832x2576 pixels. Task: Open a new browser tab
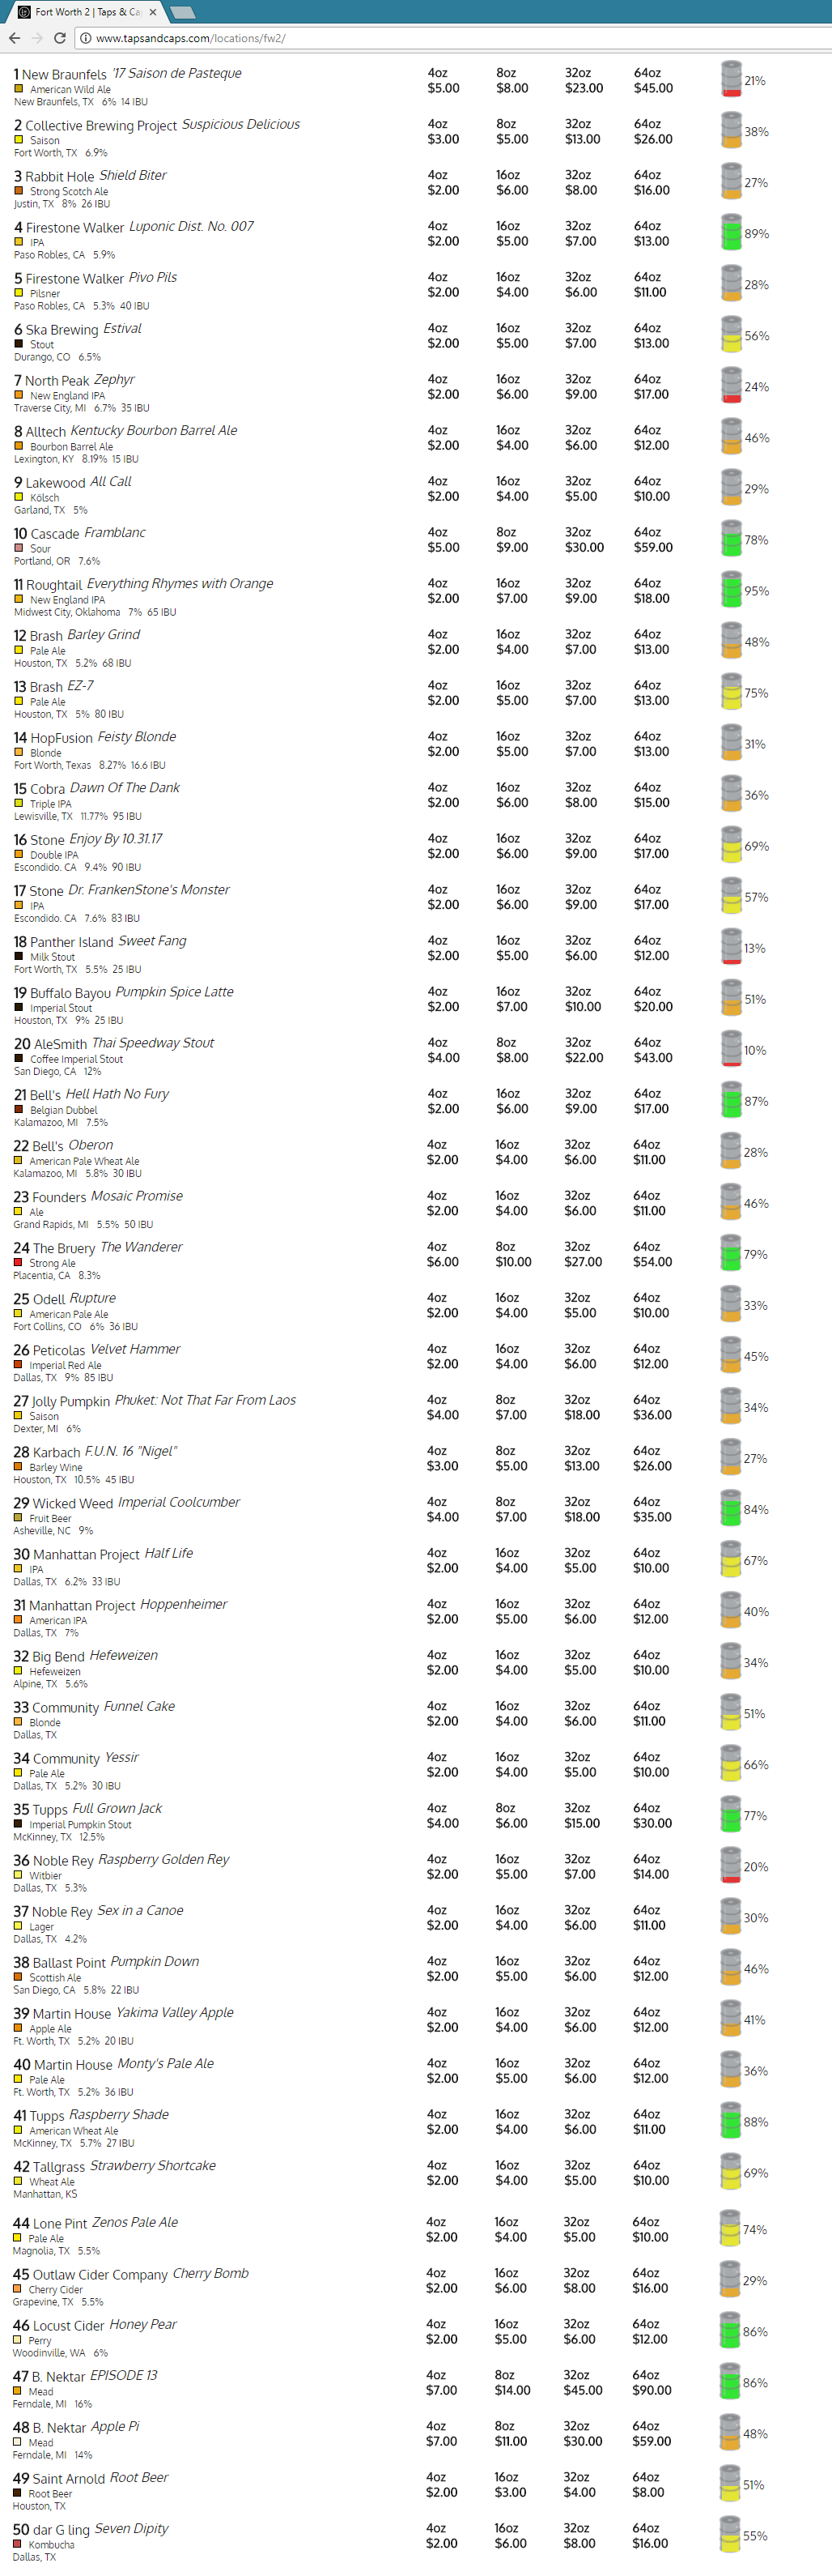pos(183,12)
